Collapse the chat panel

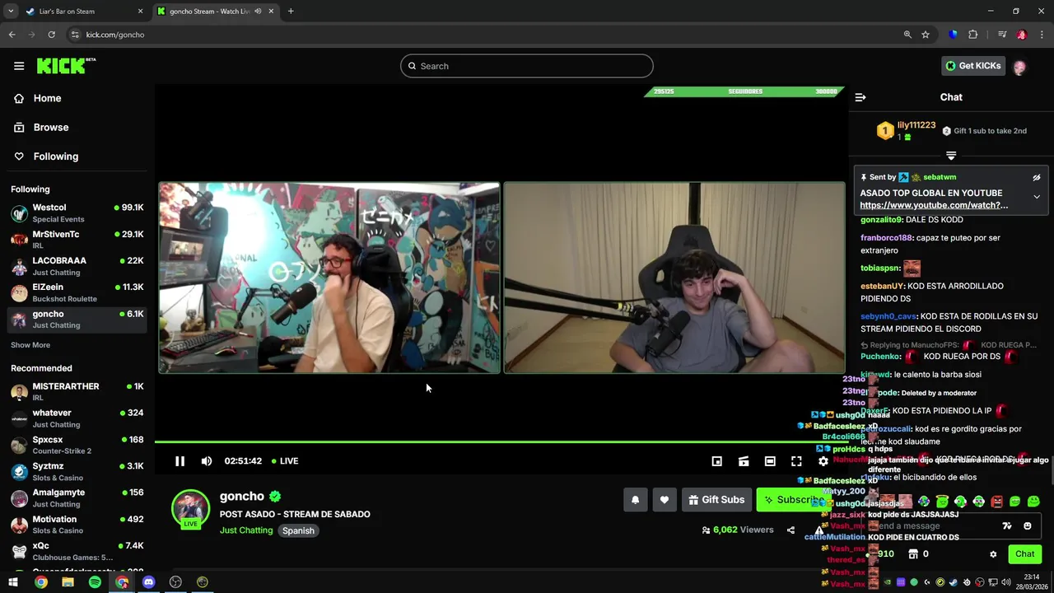coord(860,97)
